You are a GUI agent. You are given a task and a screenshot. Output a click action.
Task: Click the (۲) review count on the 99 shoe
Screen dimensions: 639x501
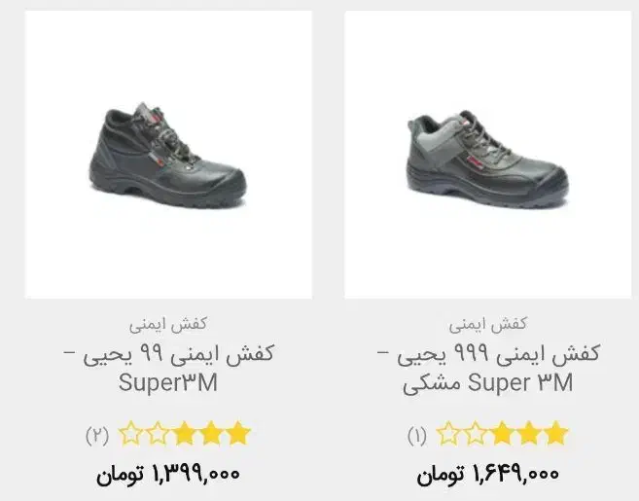tap(97, 436)
